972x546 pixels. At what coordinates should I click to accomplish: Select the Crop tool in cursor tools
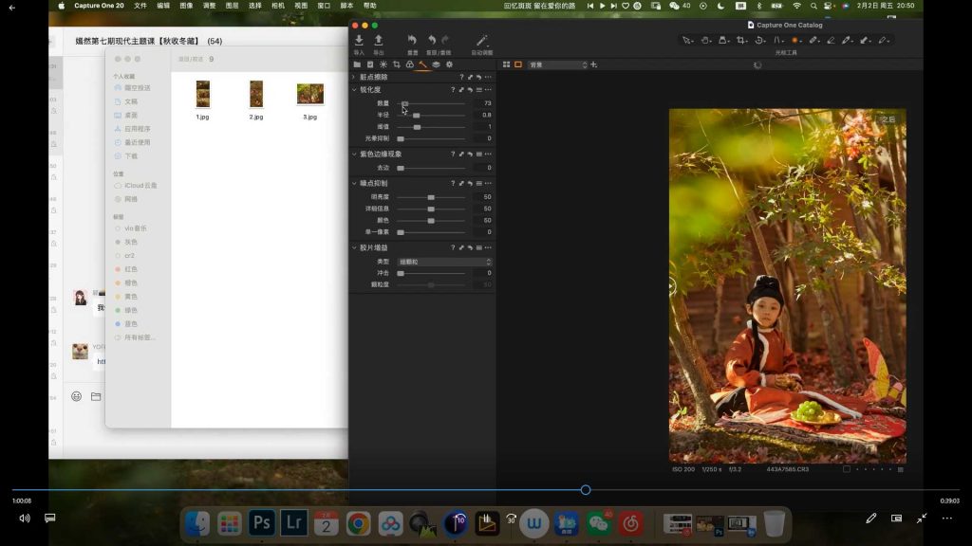point(741,40)
